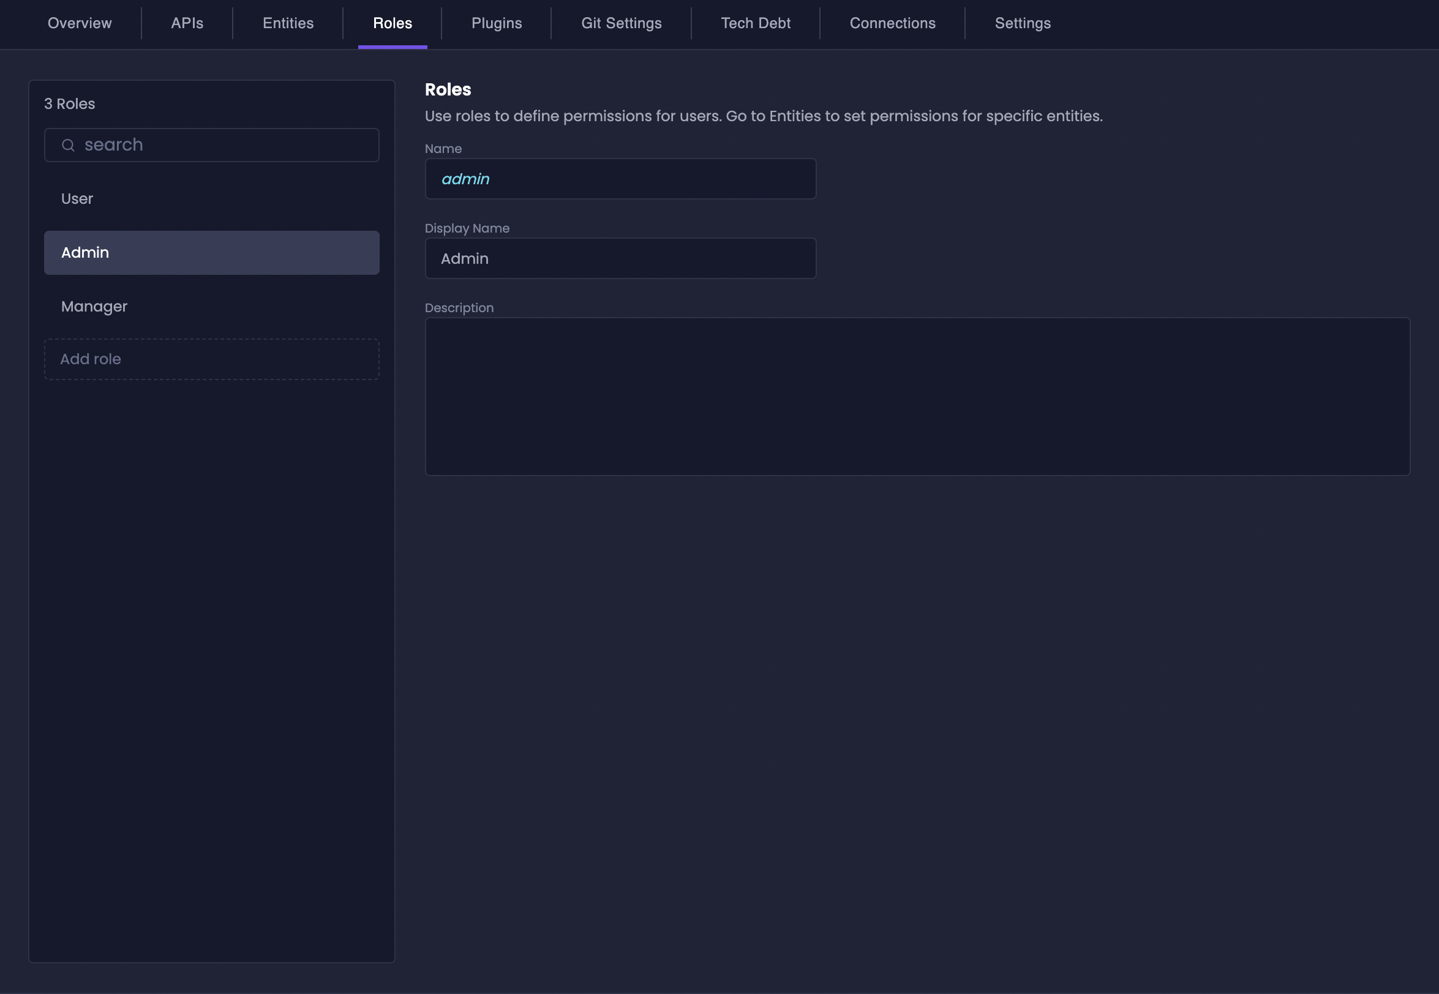The height and width of the screenshot is (994, 1439).
Task: Open the Overview tab
Action: click(x=80, y=23)
